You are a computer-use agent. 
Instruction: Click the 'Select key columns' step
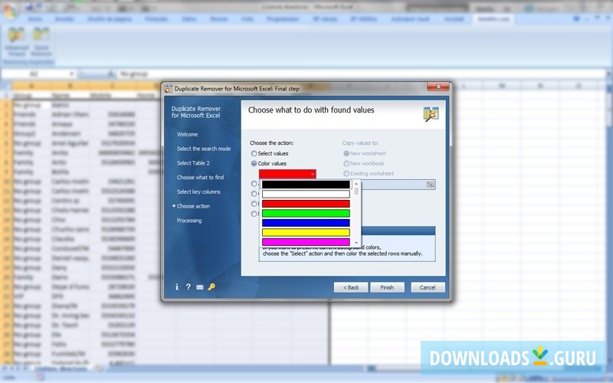pyautogui.click(x=198, y=192)
